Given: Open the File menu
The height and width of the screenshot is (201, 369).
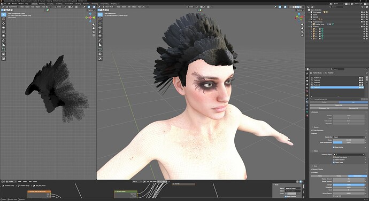Looking at the screenshot, I should (x=5, y=4).
